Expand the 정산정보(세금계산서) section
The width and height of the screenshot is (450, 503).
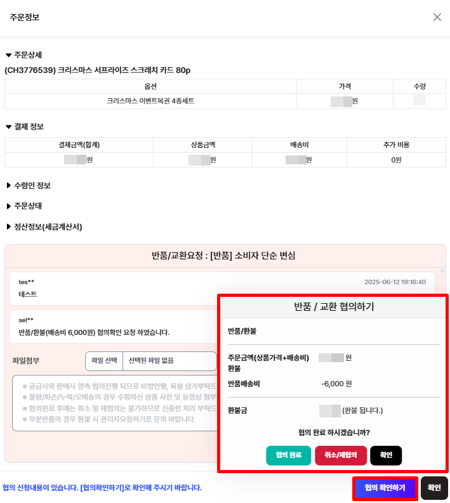pos(44,227)
